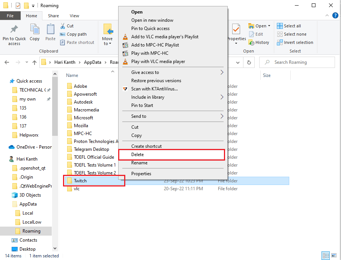Open quick access toolbar customize dropdown
The height and width of the screenshot is (260, 341).
[33, 6]
